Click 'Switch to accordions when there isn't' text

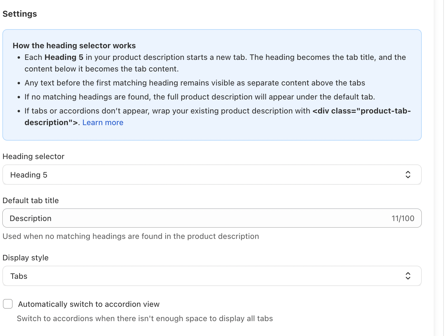(x=145, y=318)
